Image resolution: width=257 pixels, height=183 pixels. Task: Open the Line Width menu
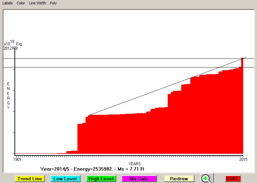pyautogui.click(x=37, y=3)
